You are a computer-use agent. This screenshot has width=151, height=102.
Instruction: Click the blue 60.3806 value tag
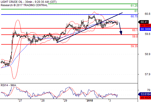tap(145, 29)
